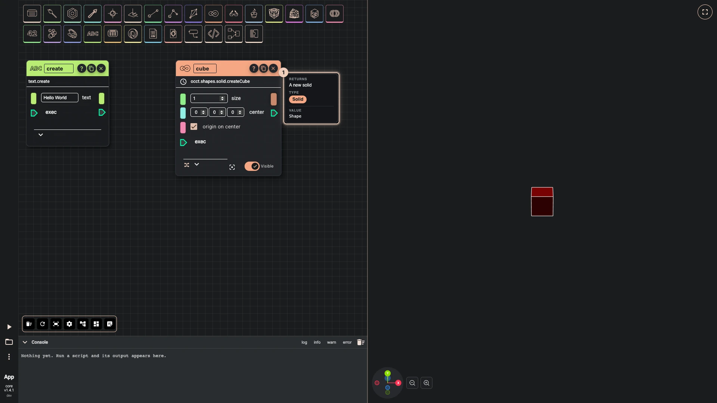
Task: Open editor settings gear icon
Action: point(69,324)
